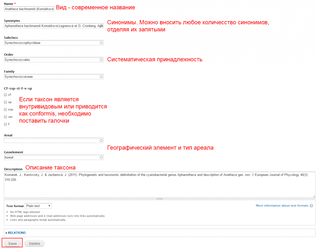Click the autocomplete circle icon in Subclass field
The image size is (317, 248).
click(x=101, y=43)
